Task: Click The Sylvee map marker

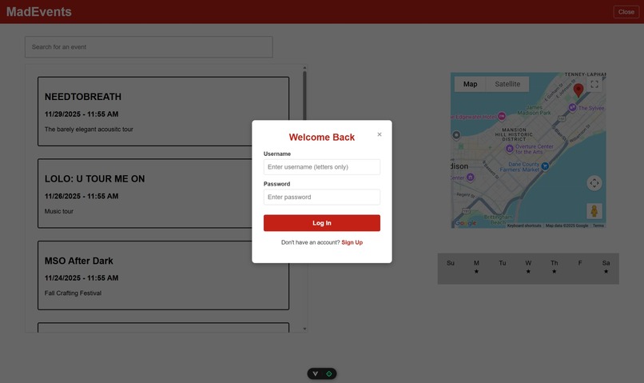Action: (x=573, y=107)
